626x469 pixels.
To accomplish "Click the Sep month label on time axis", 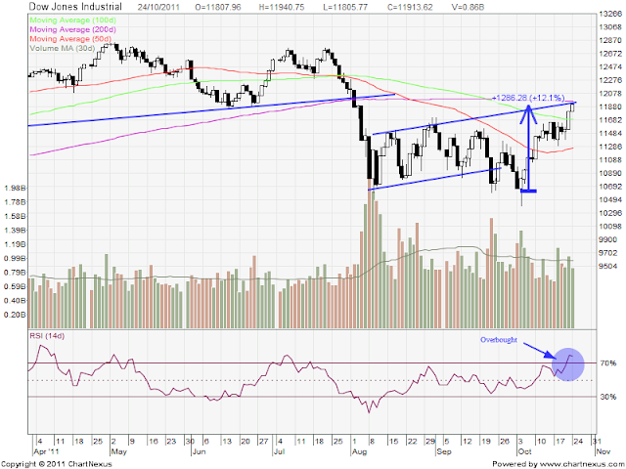I will click(x=444, y=451).
